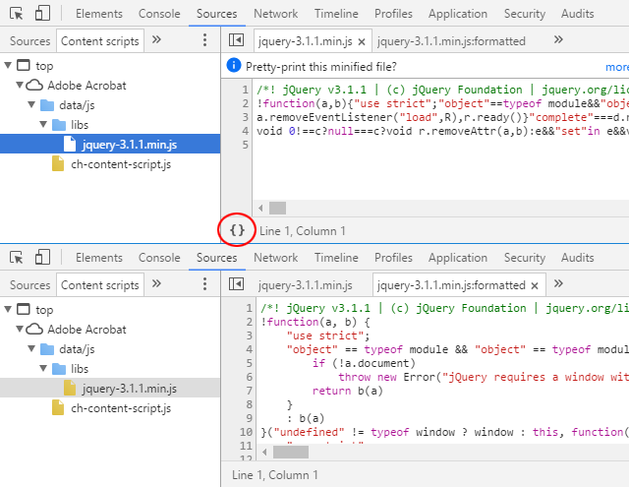Open Audits tab in upper DevTools
This screenshot has height=487, width=629.
(577, 14)
